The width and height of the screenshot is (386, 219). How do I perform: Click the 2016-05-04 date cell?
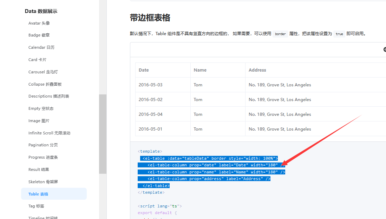tap(163, 114)
